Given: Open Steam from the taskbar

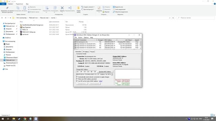Looking at the screenshot, I should (19, 119).
